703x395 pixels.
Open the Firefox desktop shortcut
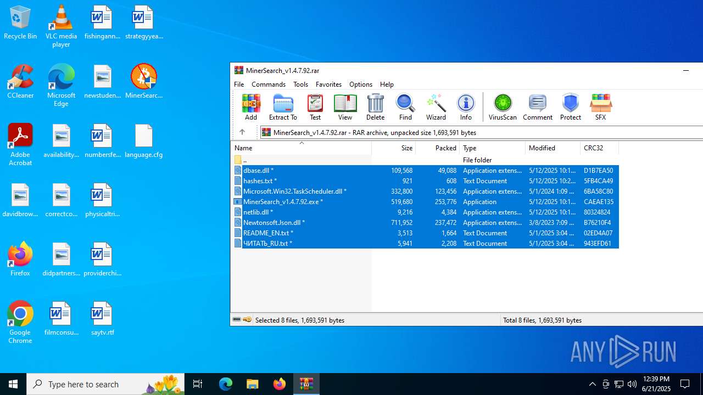click(x=20, y=259)
